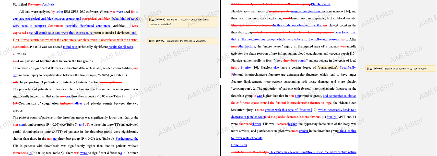
Task: Click the inserted word 'Specifically,'
Action: click(348, 67)
